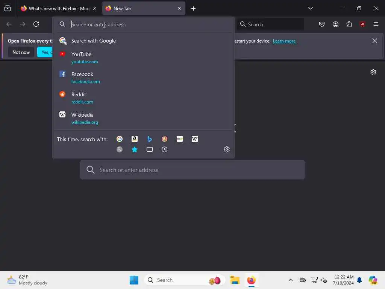385x289 pixels.
Task: Search in History clock icon
Action: tap(165, 149)
